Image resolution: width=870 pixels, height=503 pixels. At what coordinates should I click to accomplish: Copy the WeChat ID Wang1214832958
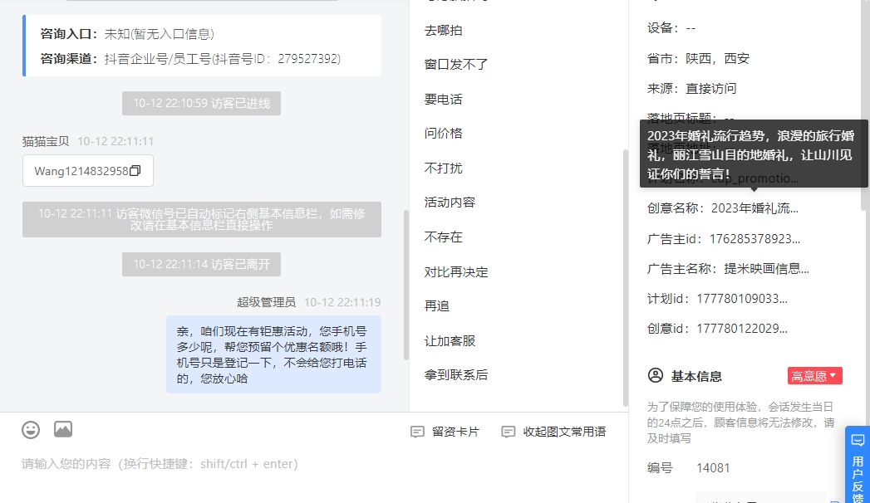click(135, 171)
